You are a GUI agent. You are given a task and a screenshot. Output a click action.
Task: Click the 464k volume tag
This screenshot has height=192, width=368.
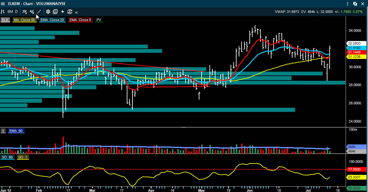coord(356,151)
